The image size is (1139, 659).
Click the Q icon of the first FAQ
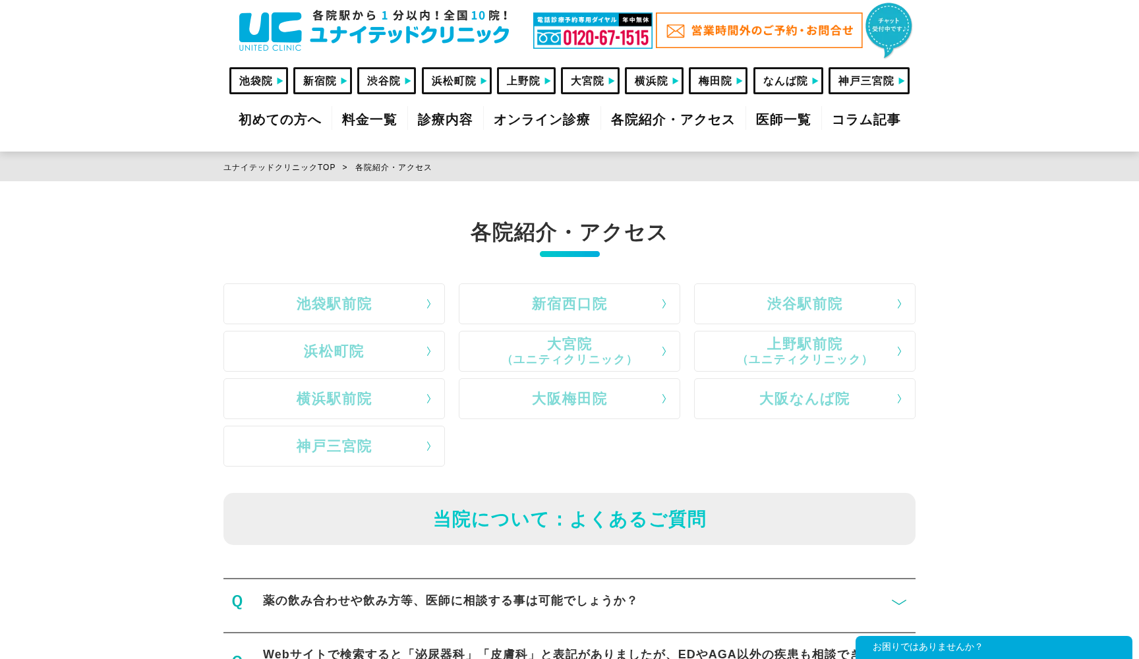pos(237,601)
